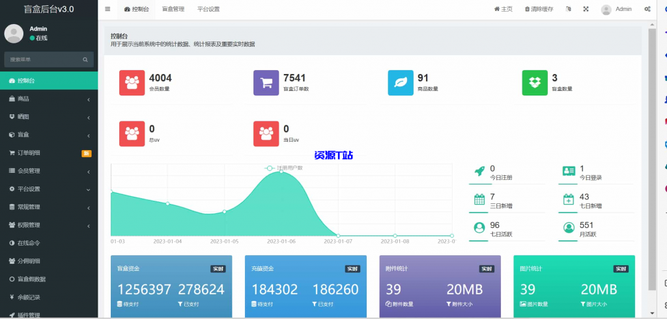This screenshot has width=667, height=319.
Task: Click the cart icon beside 订单明细
Action: 12,153
